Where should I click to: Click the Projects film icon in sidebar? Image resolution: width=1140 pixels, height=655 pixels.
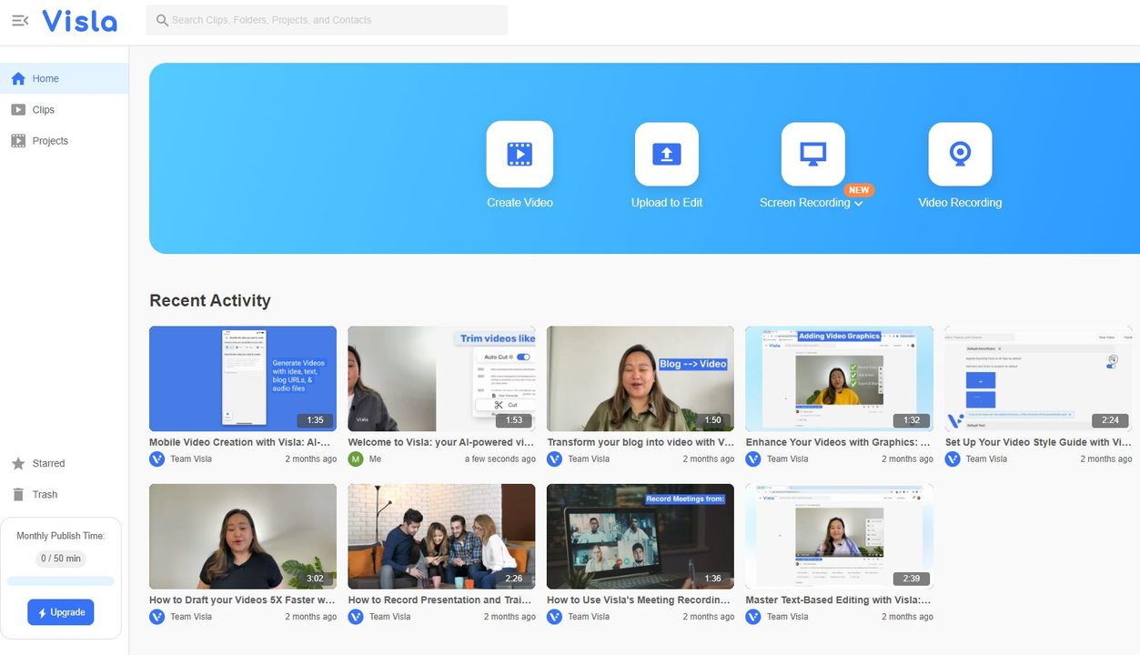18,141
